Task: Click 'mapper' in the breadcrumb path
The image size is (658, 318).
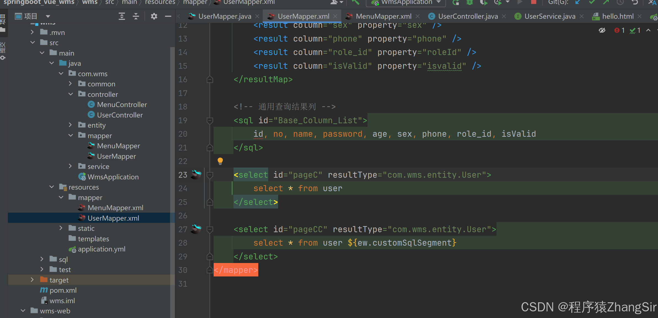Action: click(x=195, y=2)
